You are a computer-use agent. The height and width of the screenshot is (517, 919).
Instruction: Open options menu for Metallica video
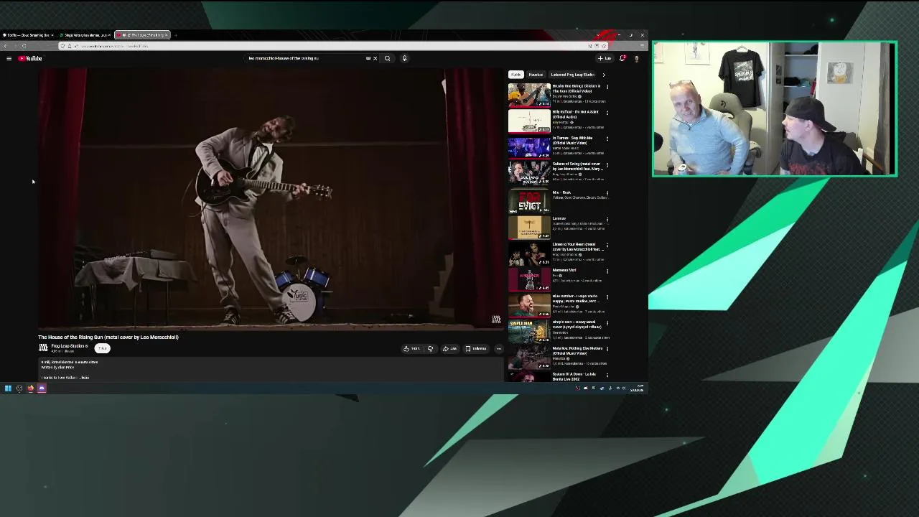pyautogui.click(x=607, y=349)
